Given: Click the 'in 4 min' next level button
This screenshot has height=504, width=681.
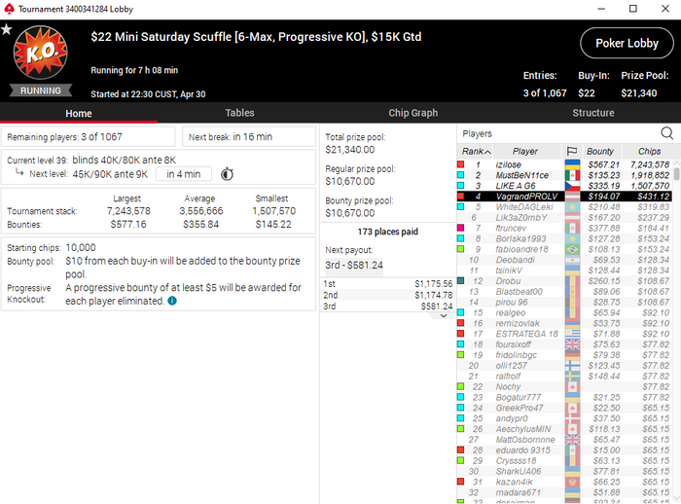Looking at the screenshot, I should click(184, 174).
